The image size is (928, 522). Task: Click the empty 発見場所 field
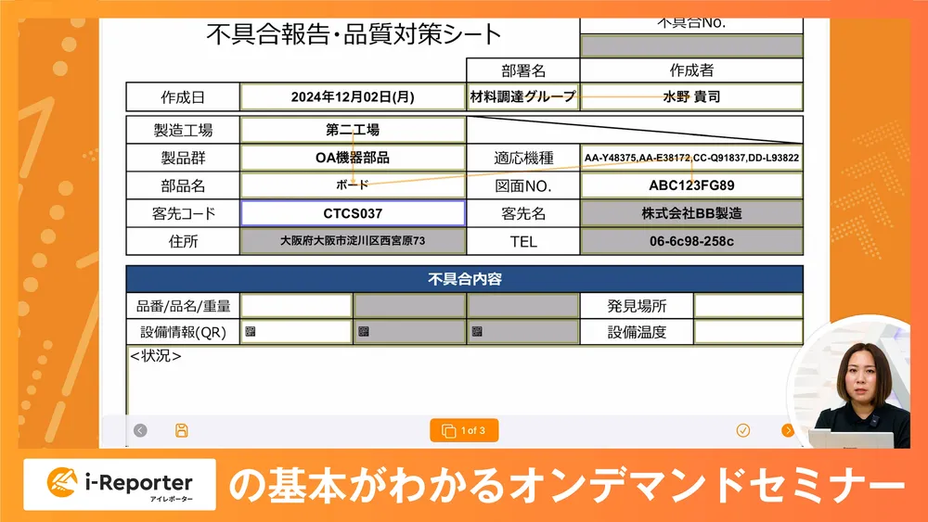(x=748, y=305)
